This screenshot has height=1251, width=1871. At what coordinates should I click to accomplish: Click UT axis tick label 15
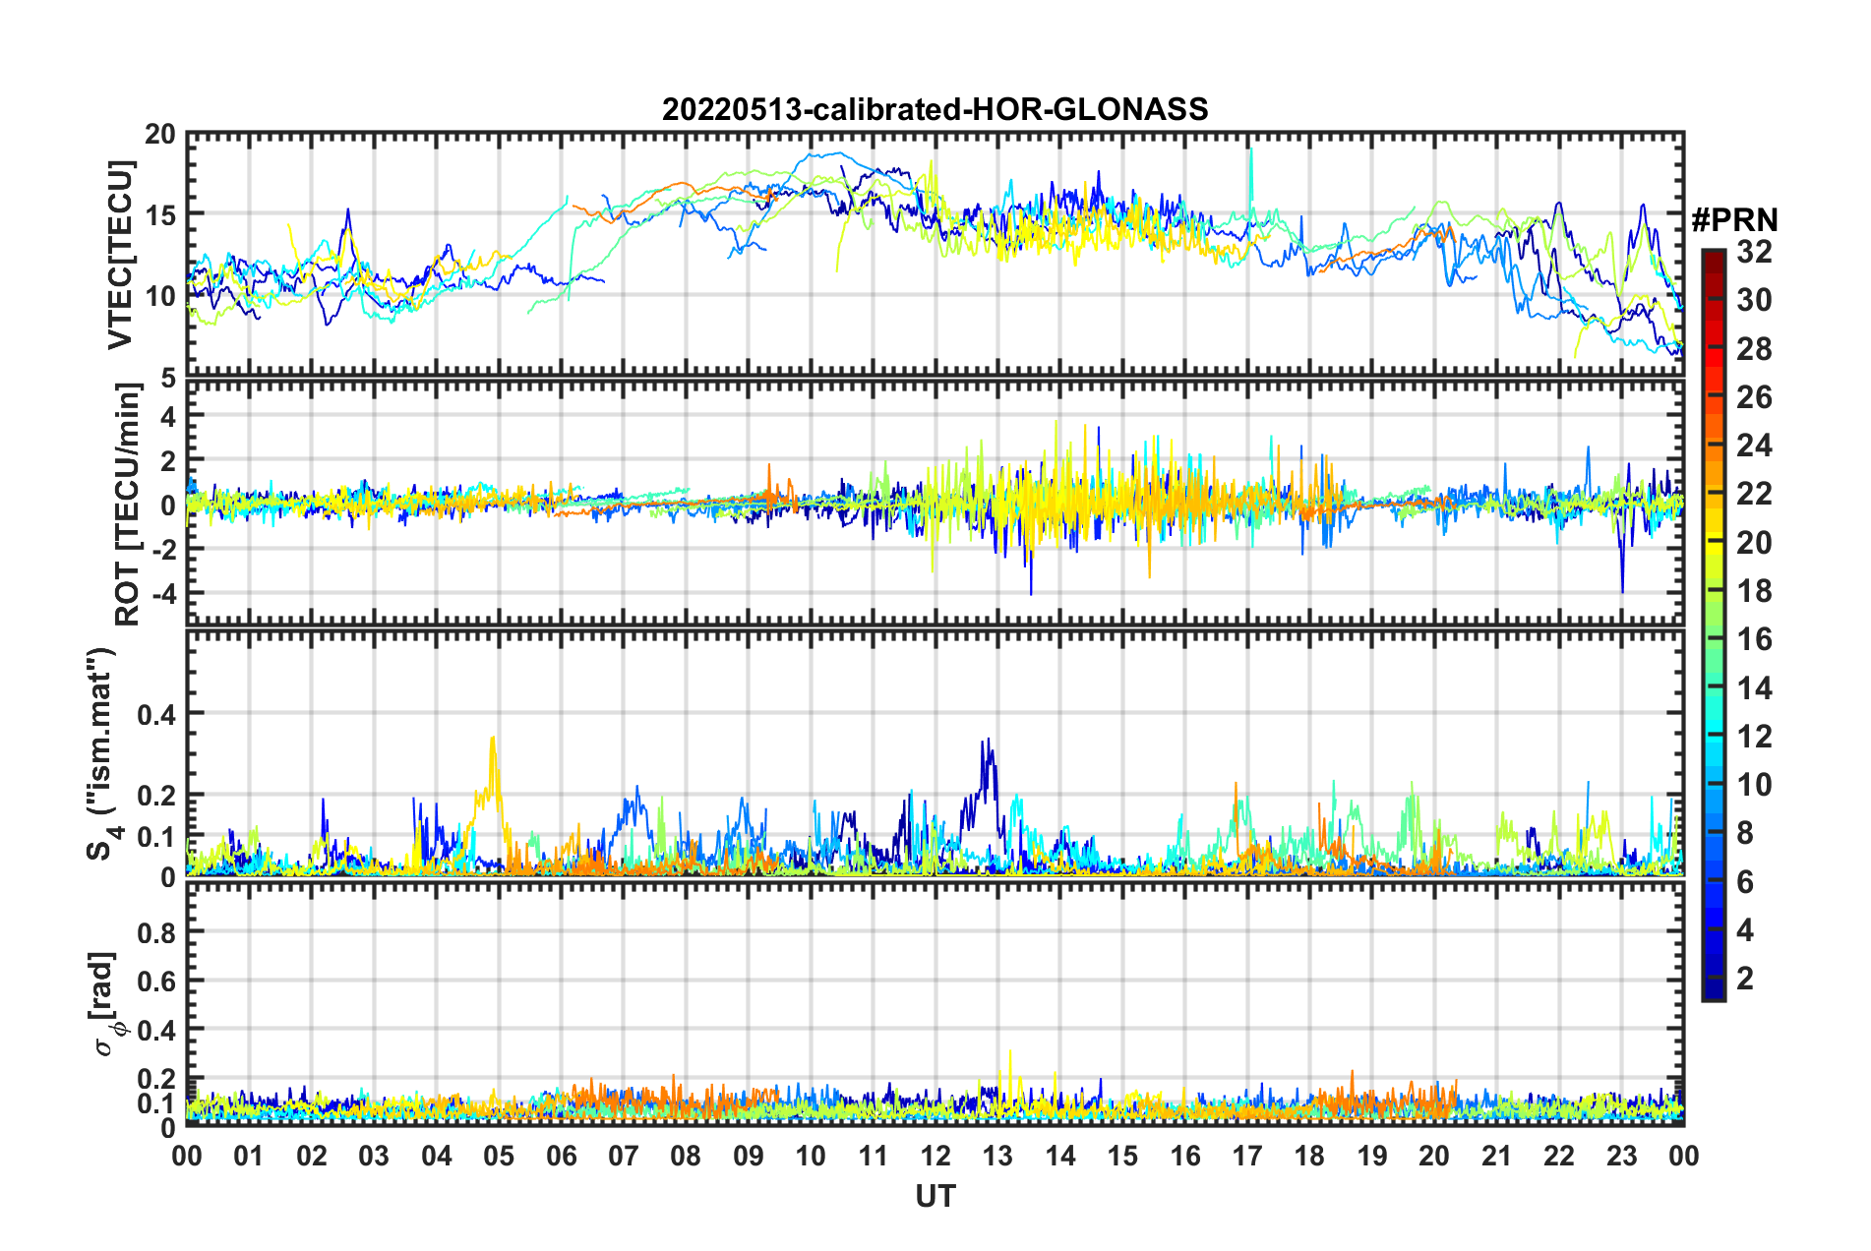[1122, 1156]
